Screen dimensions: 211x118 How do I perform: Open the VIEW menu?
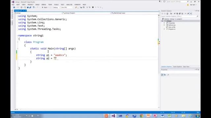[23, 5]
